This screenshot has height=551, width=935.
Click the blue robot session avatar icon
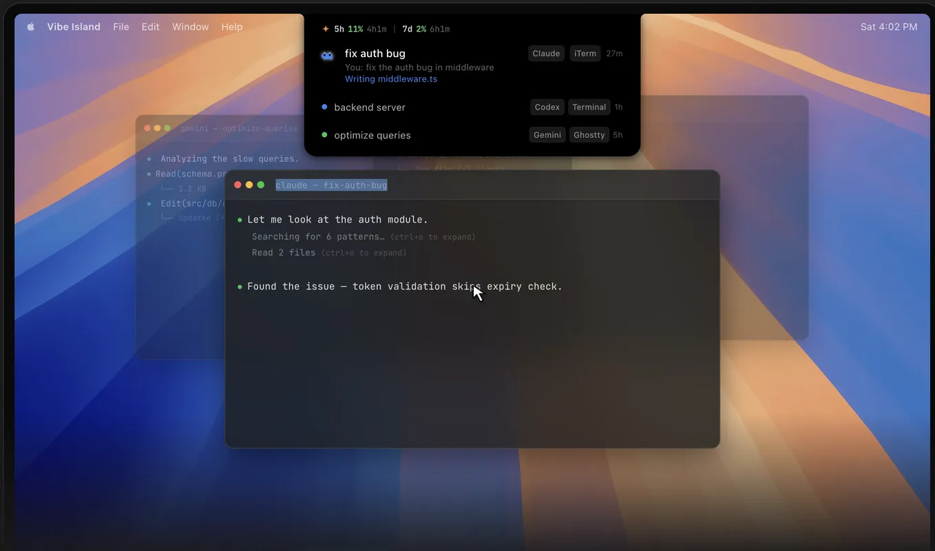coord(327,55)
